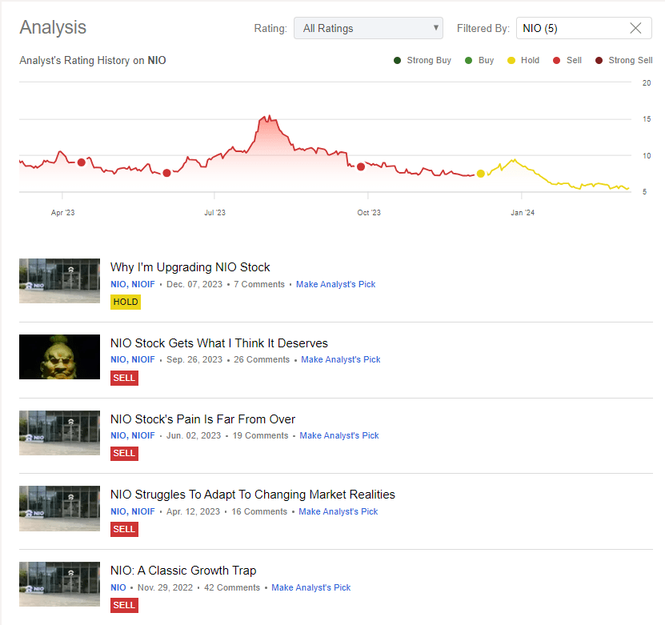Select the Sell marker before Jul '23
The image size is (665, 625).
166,173
